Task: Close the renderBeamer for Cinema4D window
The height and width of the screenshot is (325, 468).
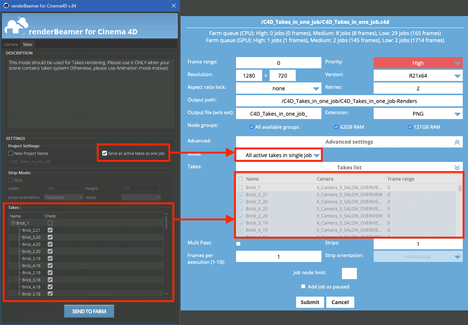Action: coord(174,6)
